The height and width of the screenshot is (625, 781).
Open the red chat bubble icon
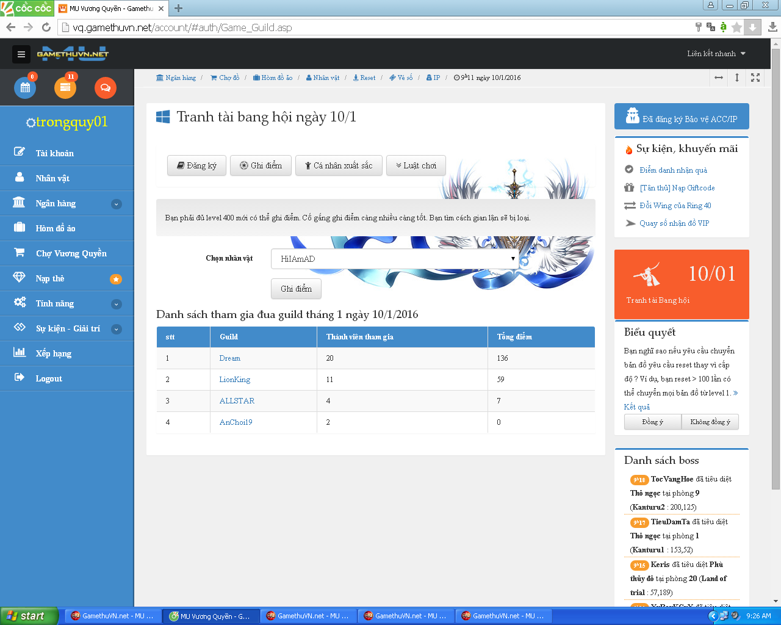(105, 87)
